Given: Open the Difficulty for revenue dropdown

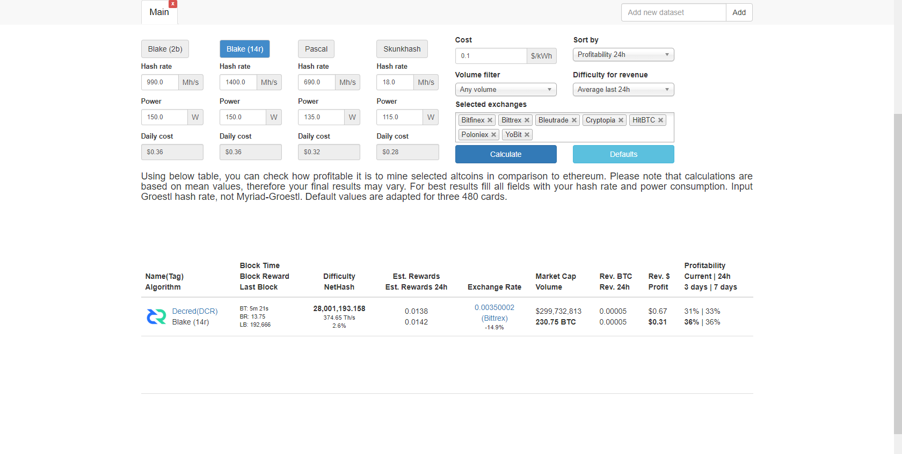Looking at the screenshot, I should pos(623,90).
